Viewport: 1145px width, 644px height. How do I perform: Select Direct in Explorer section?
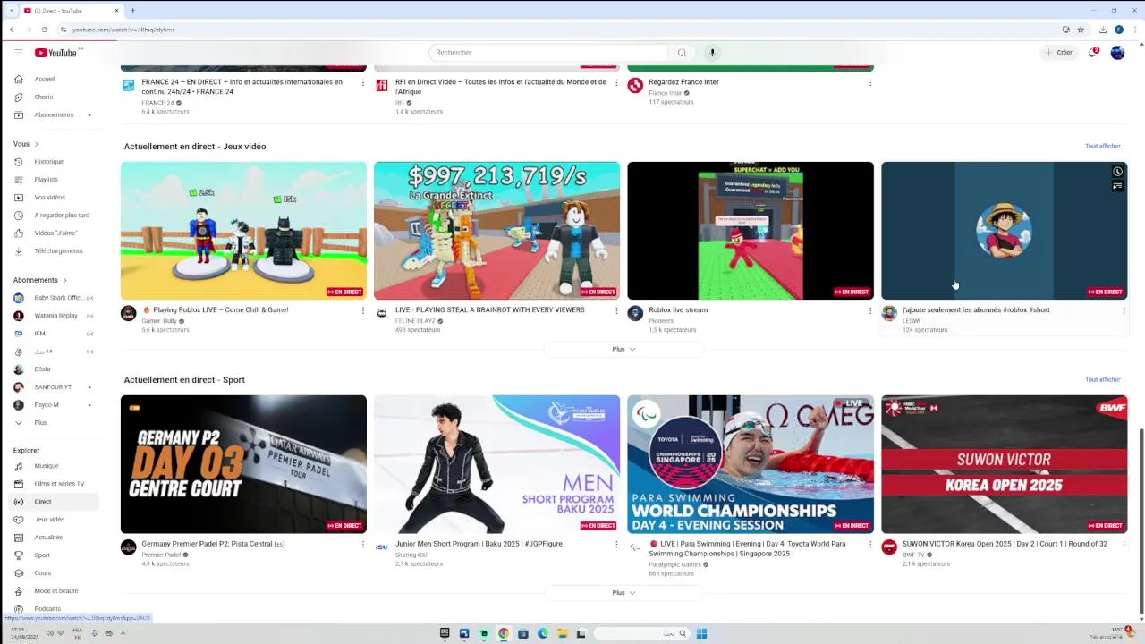tap(52, 502)
